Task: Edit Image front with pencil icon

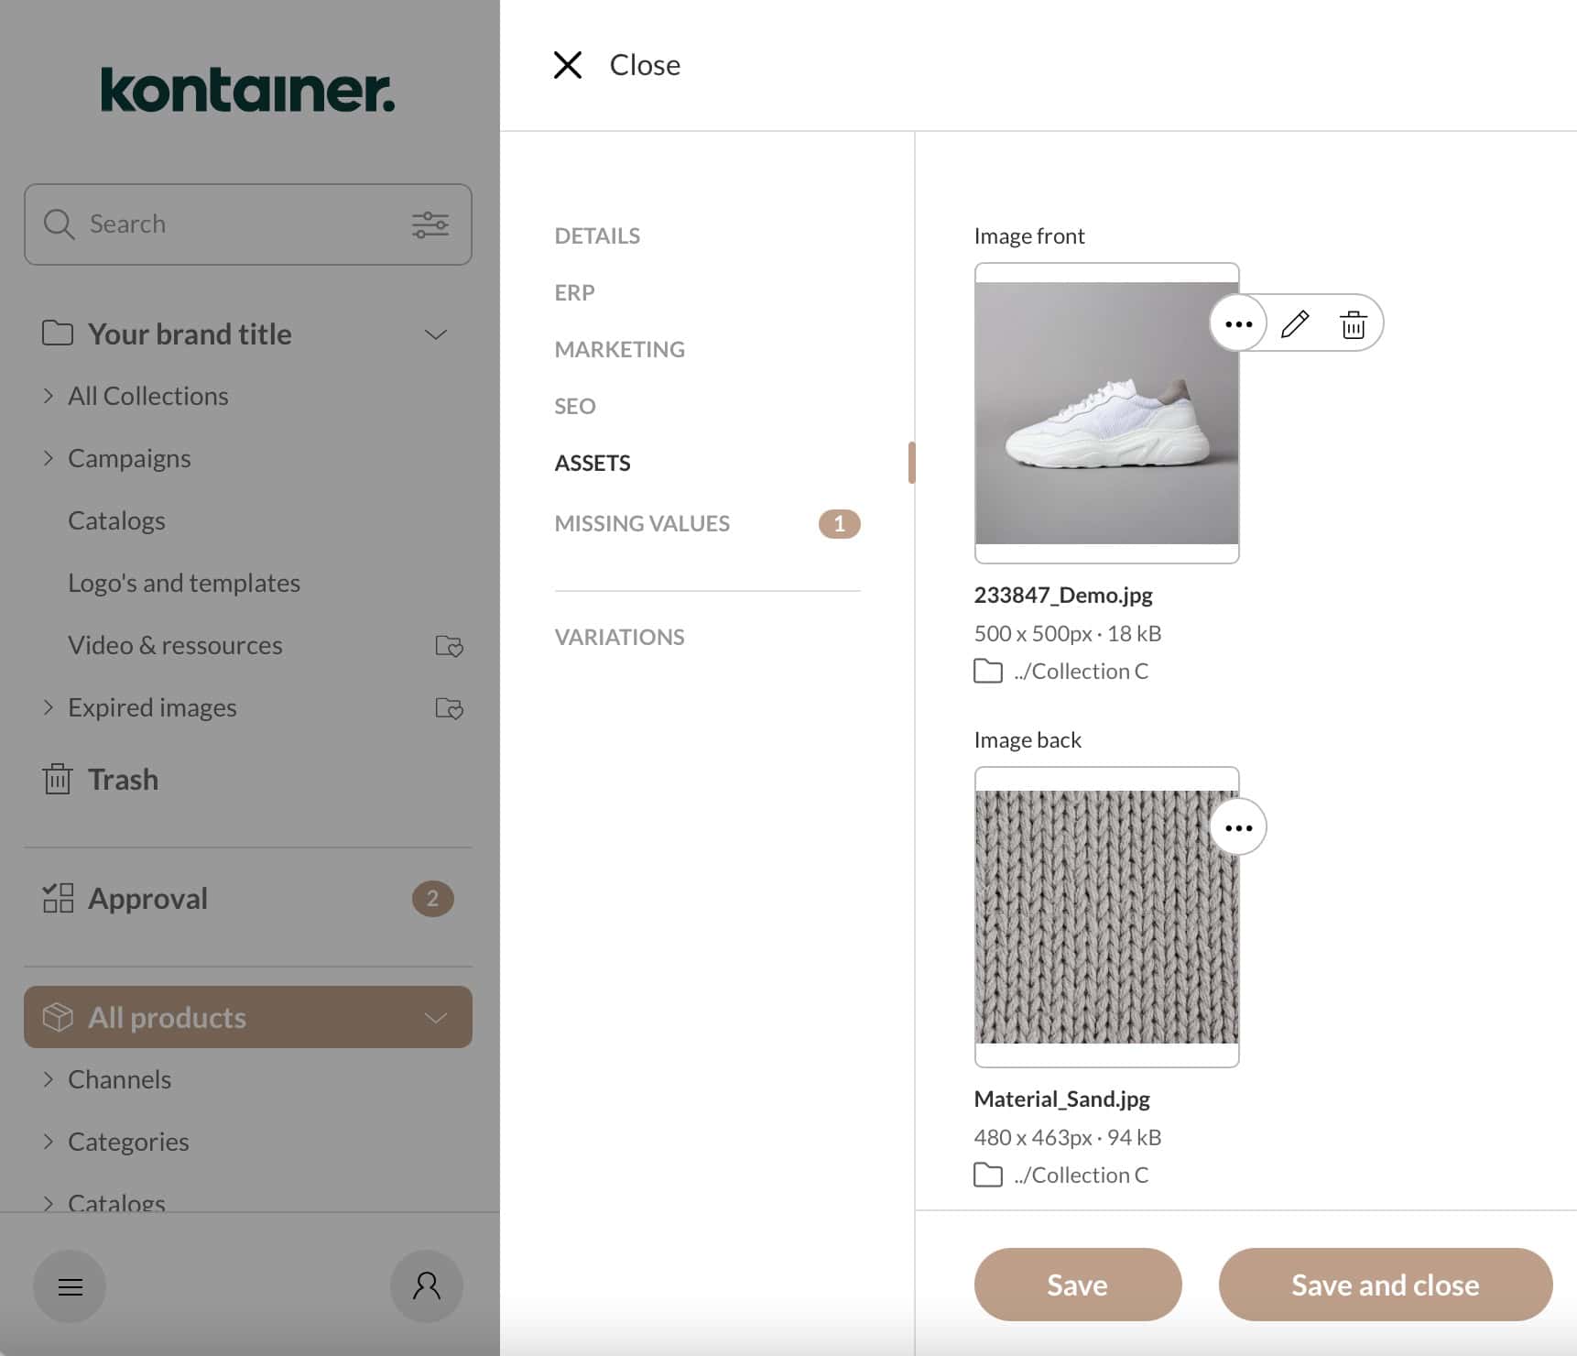Action: coord(1295,323)
